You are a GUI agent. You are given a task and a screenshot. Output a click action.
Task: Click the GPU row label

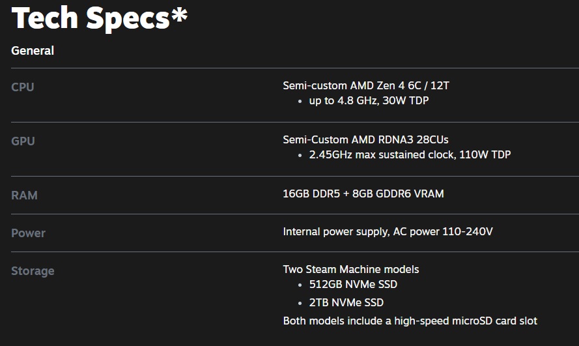point(23,141)
